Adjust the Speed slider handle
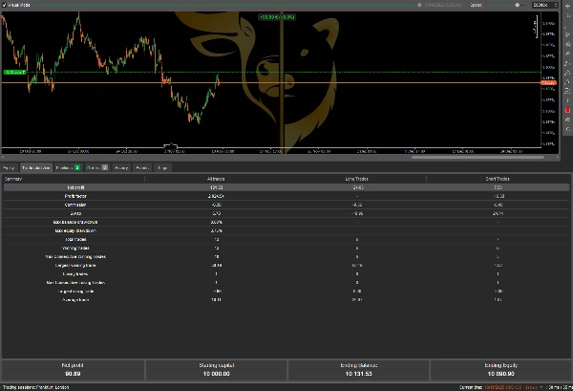Image resolution: width=573 pixels, height=391 pixels. 517,5
